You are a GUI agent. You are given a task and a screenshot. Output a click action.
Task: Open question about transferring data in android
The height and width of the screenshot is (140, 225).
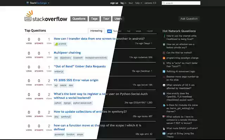pyautogui.click(x=99, y=39)
